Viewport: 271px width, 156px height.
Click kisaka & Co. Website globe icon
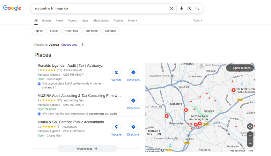(116, 127)
